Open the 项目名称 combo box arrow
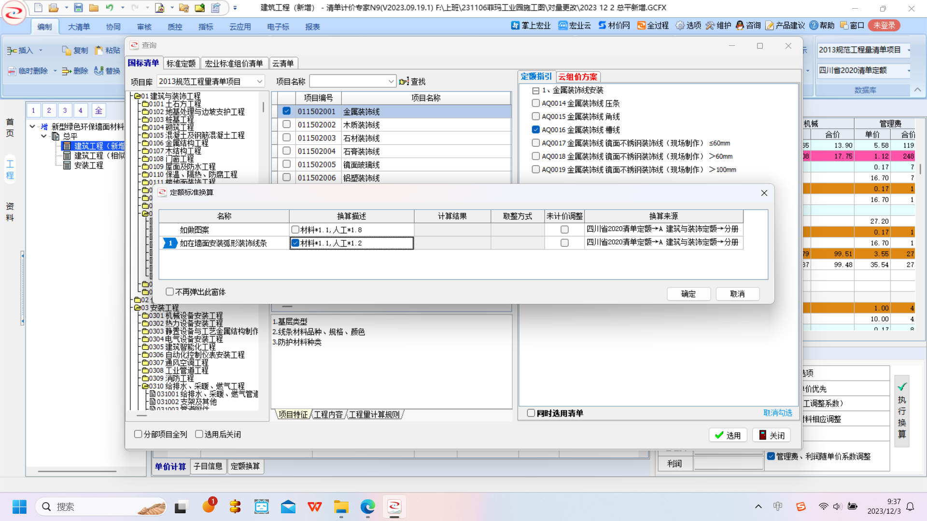Image resolution: width=927 pixels, height=521 pixels. click(391, 82)
